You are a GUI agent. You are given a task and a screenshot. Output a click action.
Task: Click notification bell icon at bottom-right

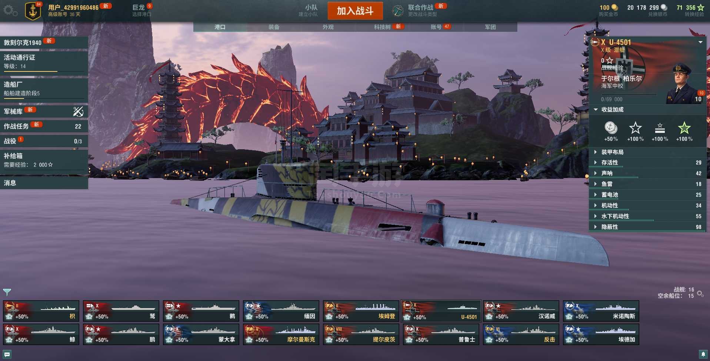(703, 354)
